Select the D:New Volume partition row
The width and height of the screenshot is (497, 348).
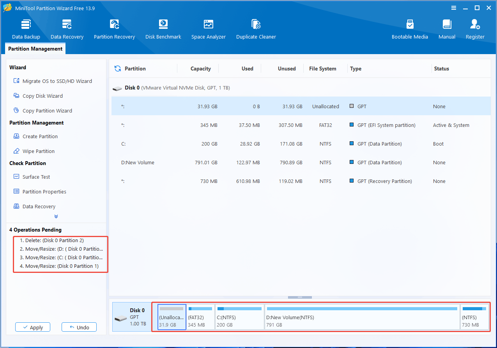tap(301, 162)
